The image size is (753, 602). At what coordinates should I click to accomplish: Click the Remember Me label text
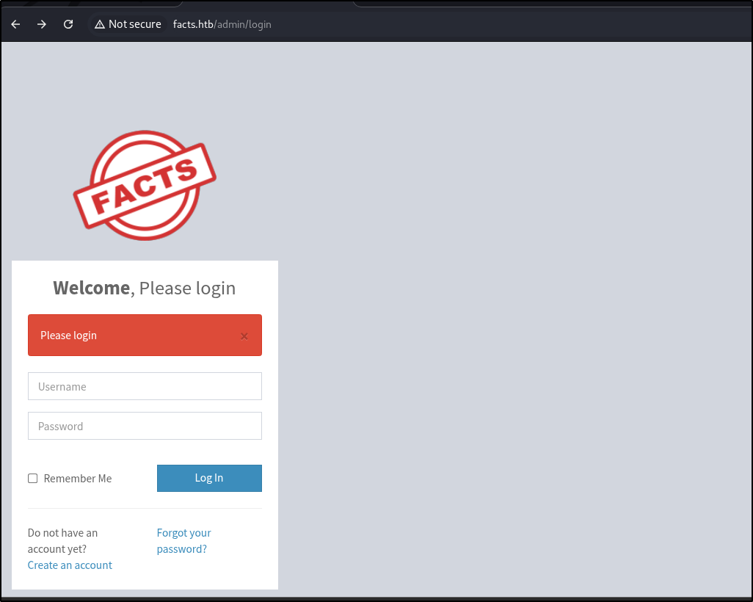tap(78, 479)
